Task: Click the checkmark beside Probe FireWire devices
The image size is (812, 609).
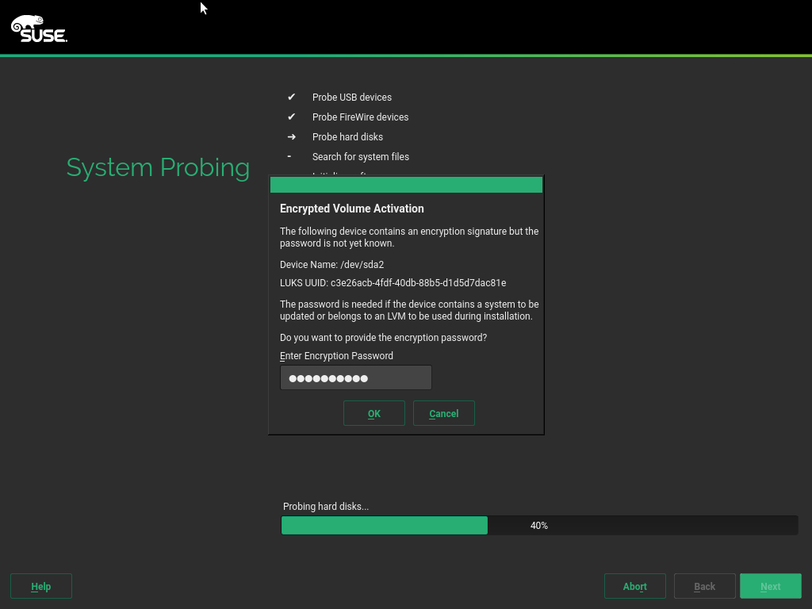Action: (x=291, y=117)
